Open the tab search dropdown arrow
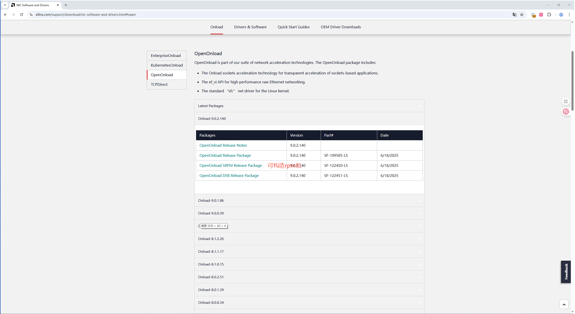Image resolution: width=575 pixels, height=314 pixels. (5, 5)
